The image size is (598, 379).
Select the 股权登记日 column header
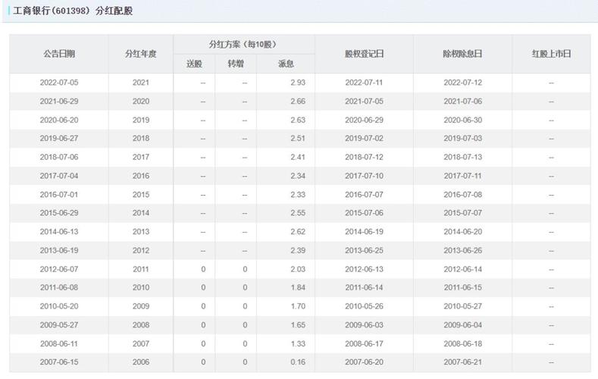[365, 54]
